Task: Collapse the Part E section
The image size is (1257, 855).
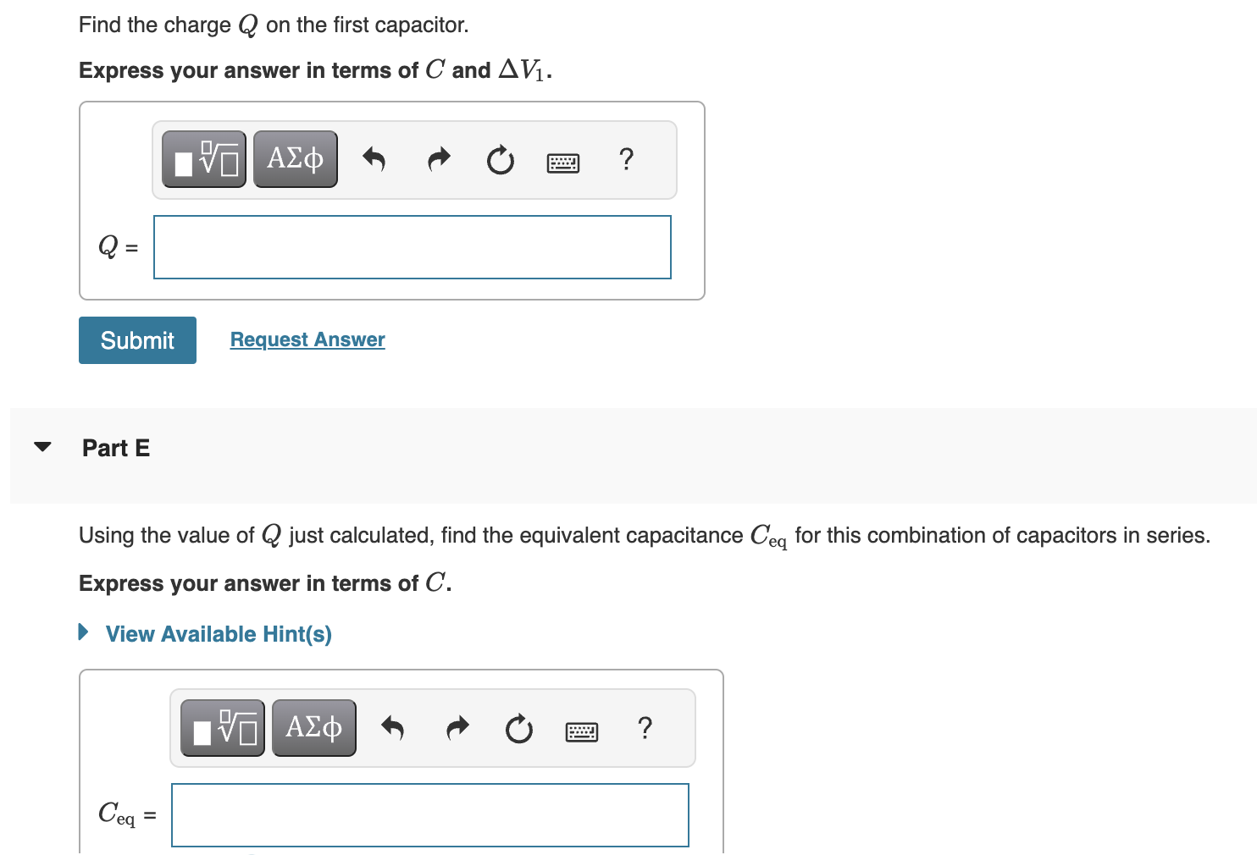Action: point(42,447)
